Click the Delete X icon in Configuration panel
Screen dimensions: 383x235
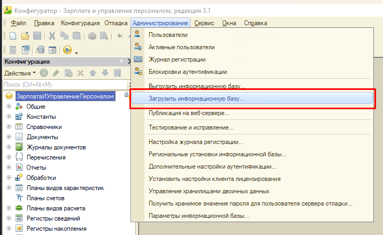(x=80, y=73)
